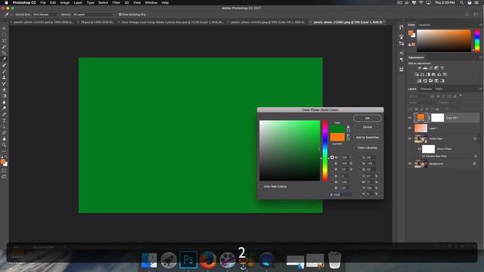The width and height of the screenshot is (484, 272).
Task: Click the Color Picker saturation field
Action: tap(345, 163)
